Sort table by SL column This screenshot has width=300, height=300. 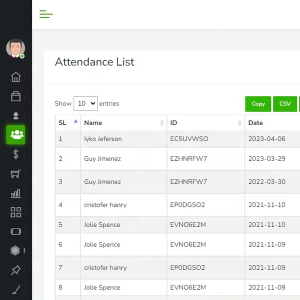coord(67,122)
